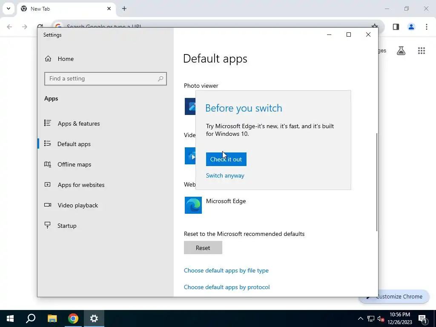Image resolution: width=436 pixels, height=327 pixels.
Task: Click the bookmark star in Chrome
Action: [x=375, y=26]
